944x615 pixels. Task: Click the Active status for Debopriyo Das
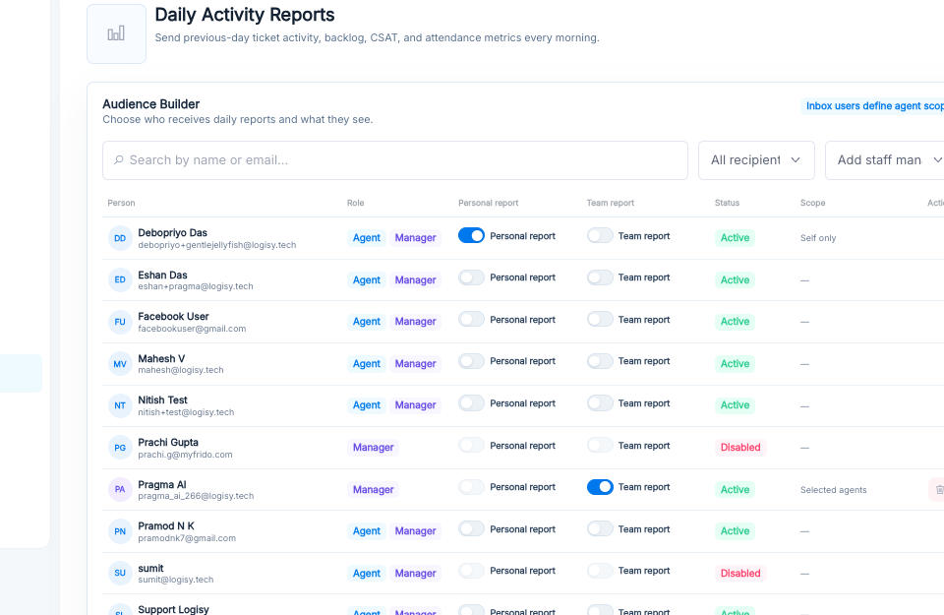point(736,238)
